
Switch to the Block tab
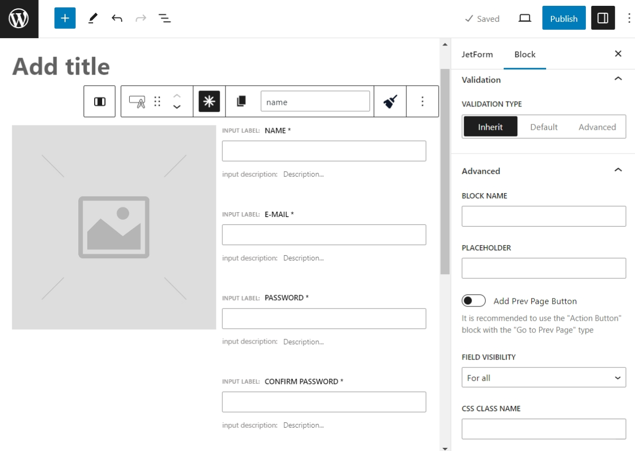524,54
